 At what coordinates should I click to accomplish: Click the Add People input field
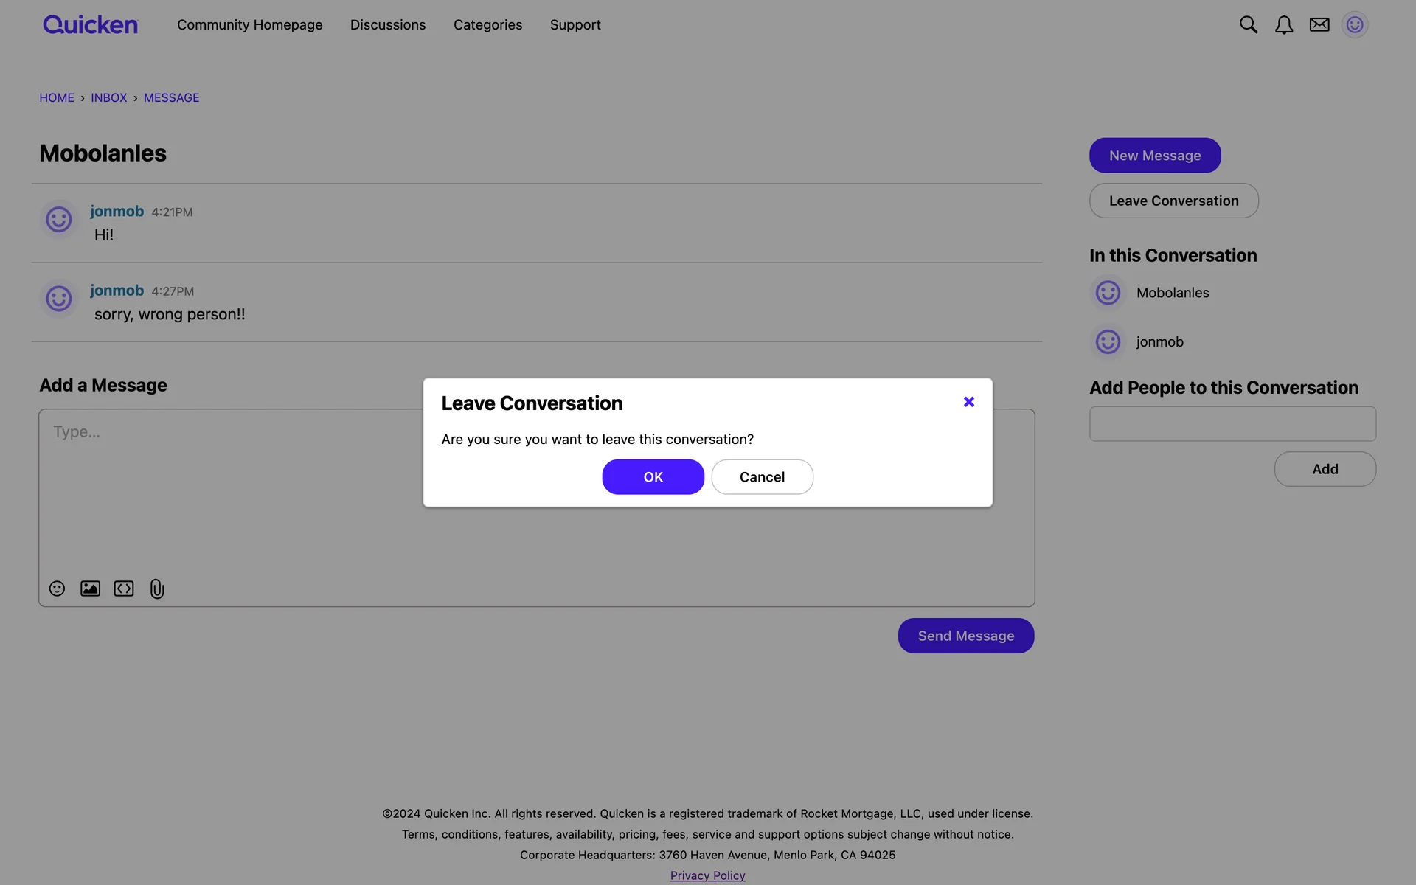pyautogui.click(x=1232, y=424)
